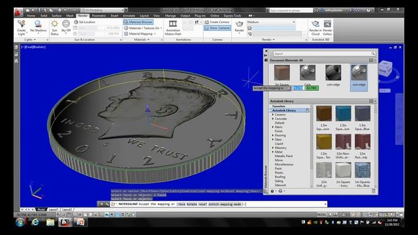Open Autodesk Library view options dropdown

pyautogui.click(x=372, y=101)
